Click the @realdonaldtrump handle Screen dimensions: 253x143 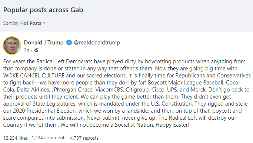pos(97,43)
